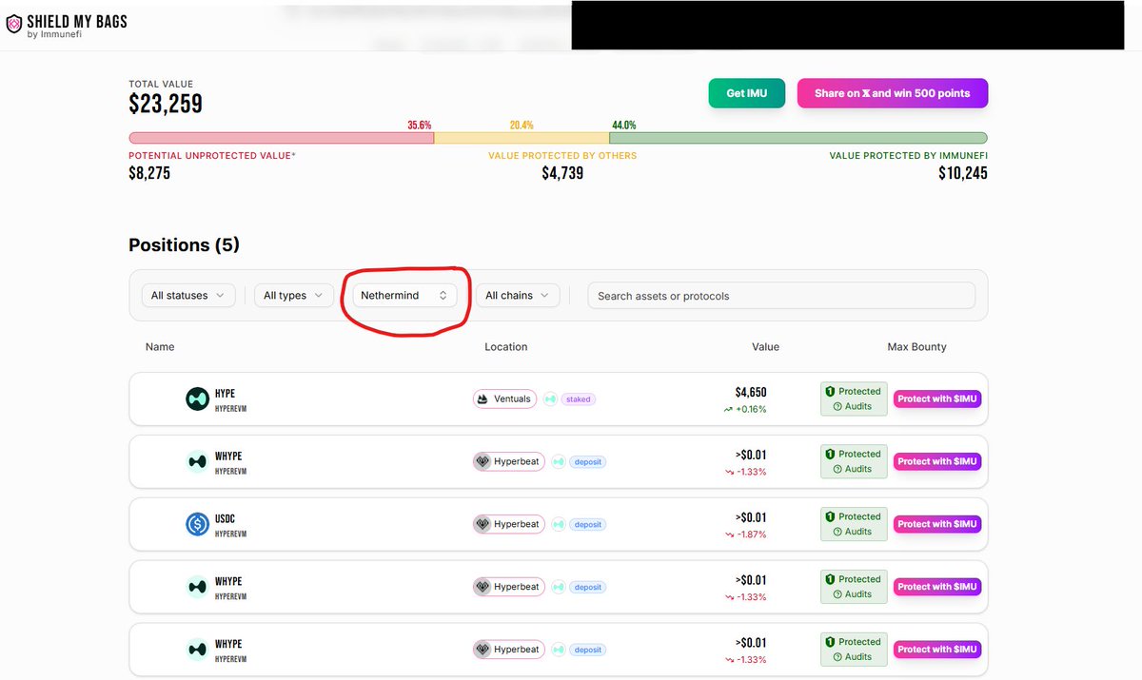Click the Audits icon in the HYPE row
The height and width of the screenshot is (680, 1142).
click(x=837, y=406)
